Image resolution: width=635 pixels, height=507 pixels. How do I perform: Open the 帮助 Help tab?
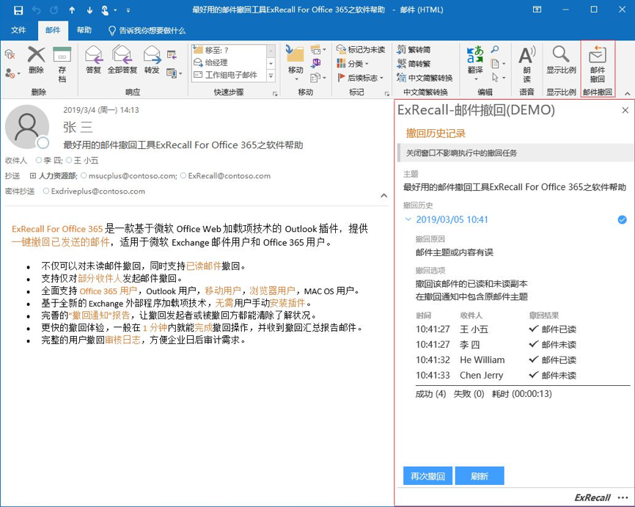click(84, 30)
